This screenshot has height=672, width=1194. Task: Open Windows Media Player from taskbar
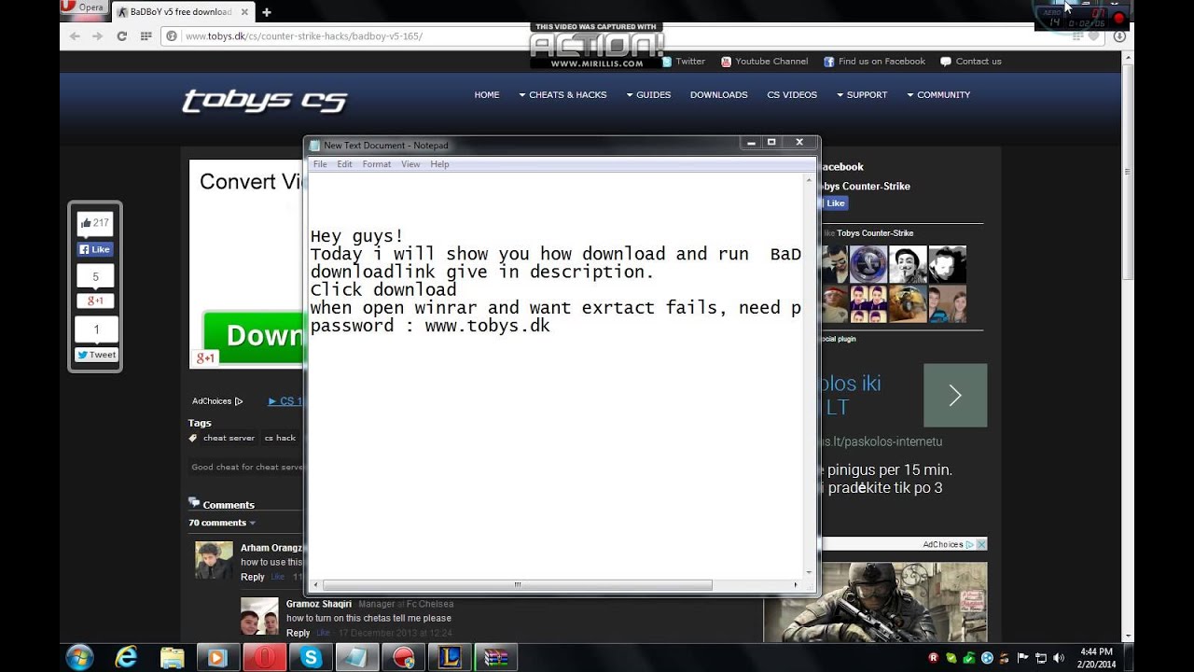click(x=218, y=657)
